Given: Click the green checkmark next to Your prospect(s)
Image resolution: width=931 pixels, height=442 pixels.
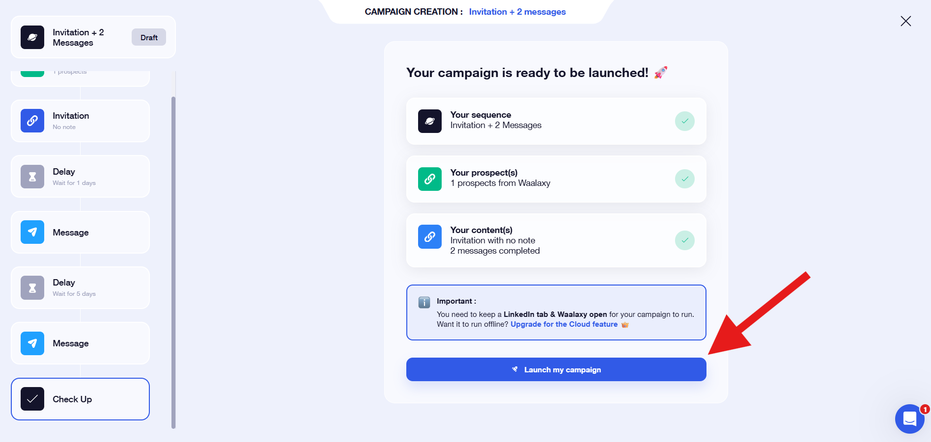Looking at the screenshot, I should 685,179.
